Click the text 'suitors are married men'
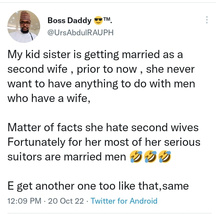The width and height of the screenshot is (216, 214). click(67, 157)
